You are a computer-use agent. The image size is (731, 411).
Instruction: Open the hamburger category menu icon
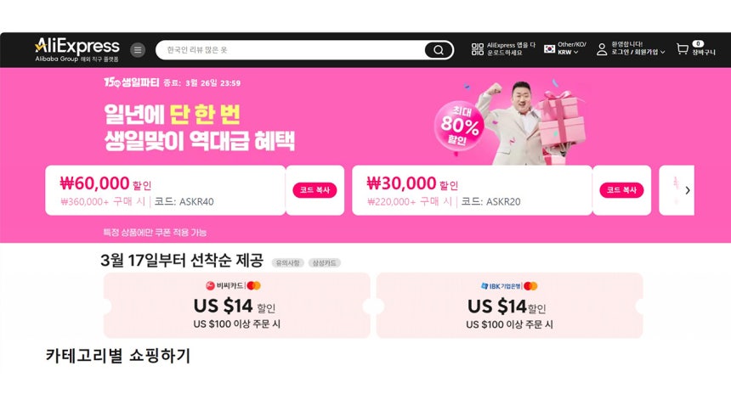(138, 50)
